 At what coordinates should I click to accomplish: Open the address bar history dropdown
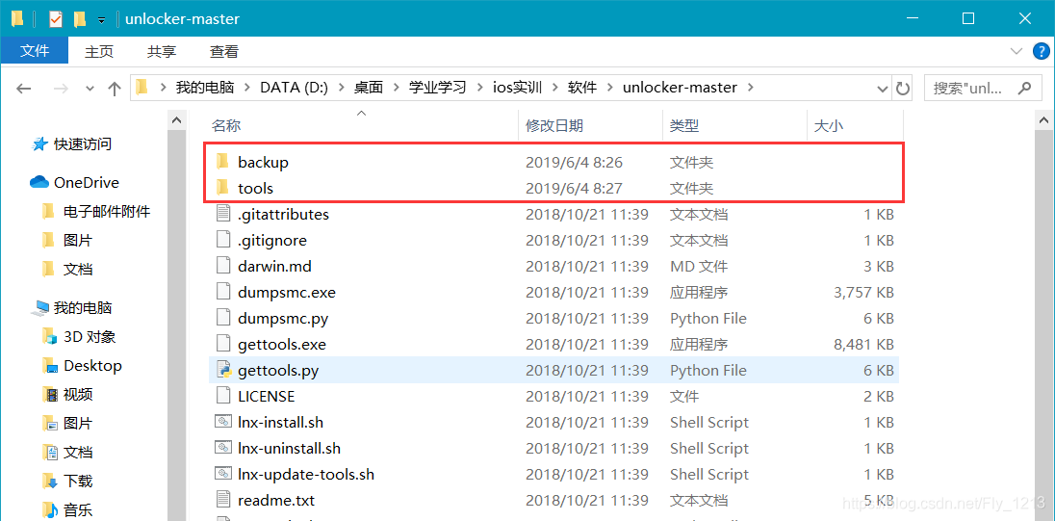click(882, 89)
